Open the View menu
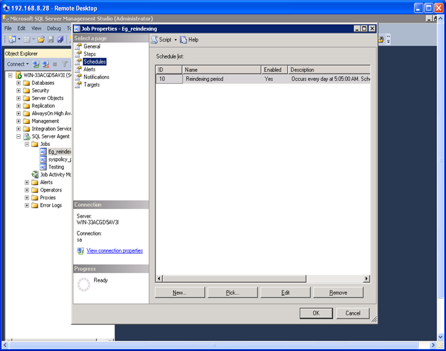The height and width of the screenshot is (351, 446). [36, 29]
